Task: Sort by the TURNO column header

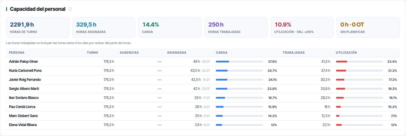Action: point(92,53)
